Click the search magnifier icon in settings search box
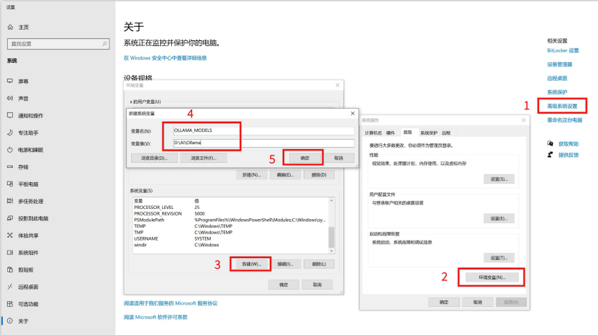The width and height of the screenshot is (598, 335). (x=104, y=44)
